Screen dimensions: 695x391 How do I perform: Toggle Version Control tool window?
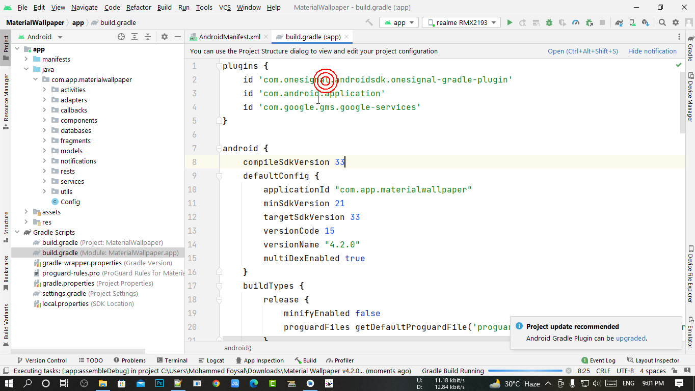click(42, 360)
